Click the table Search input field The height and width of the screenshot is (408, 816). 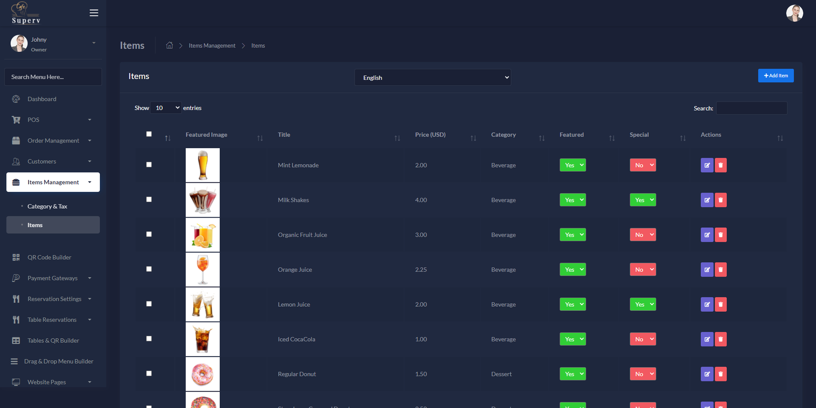pos(751,108)
